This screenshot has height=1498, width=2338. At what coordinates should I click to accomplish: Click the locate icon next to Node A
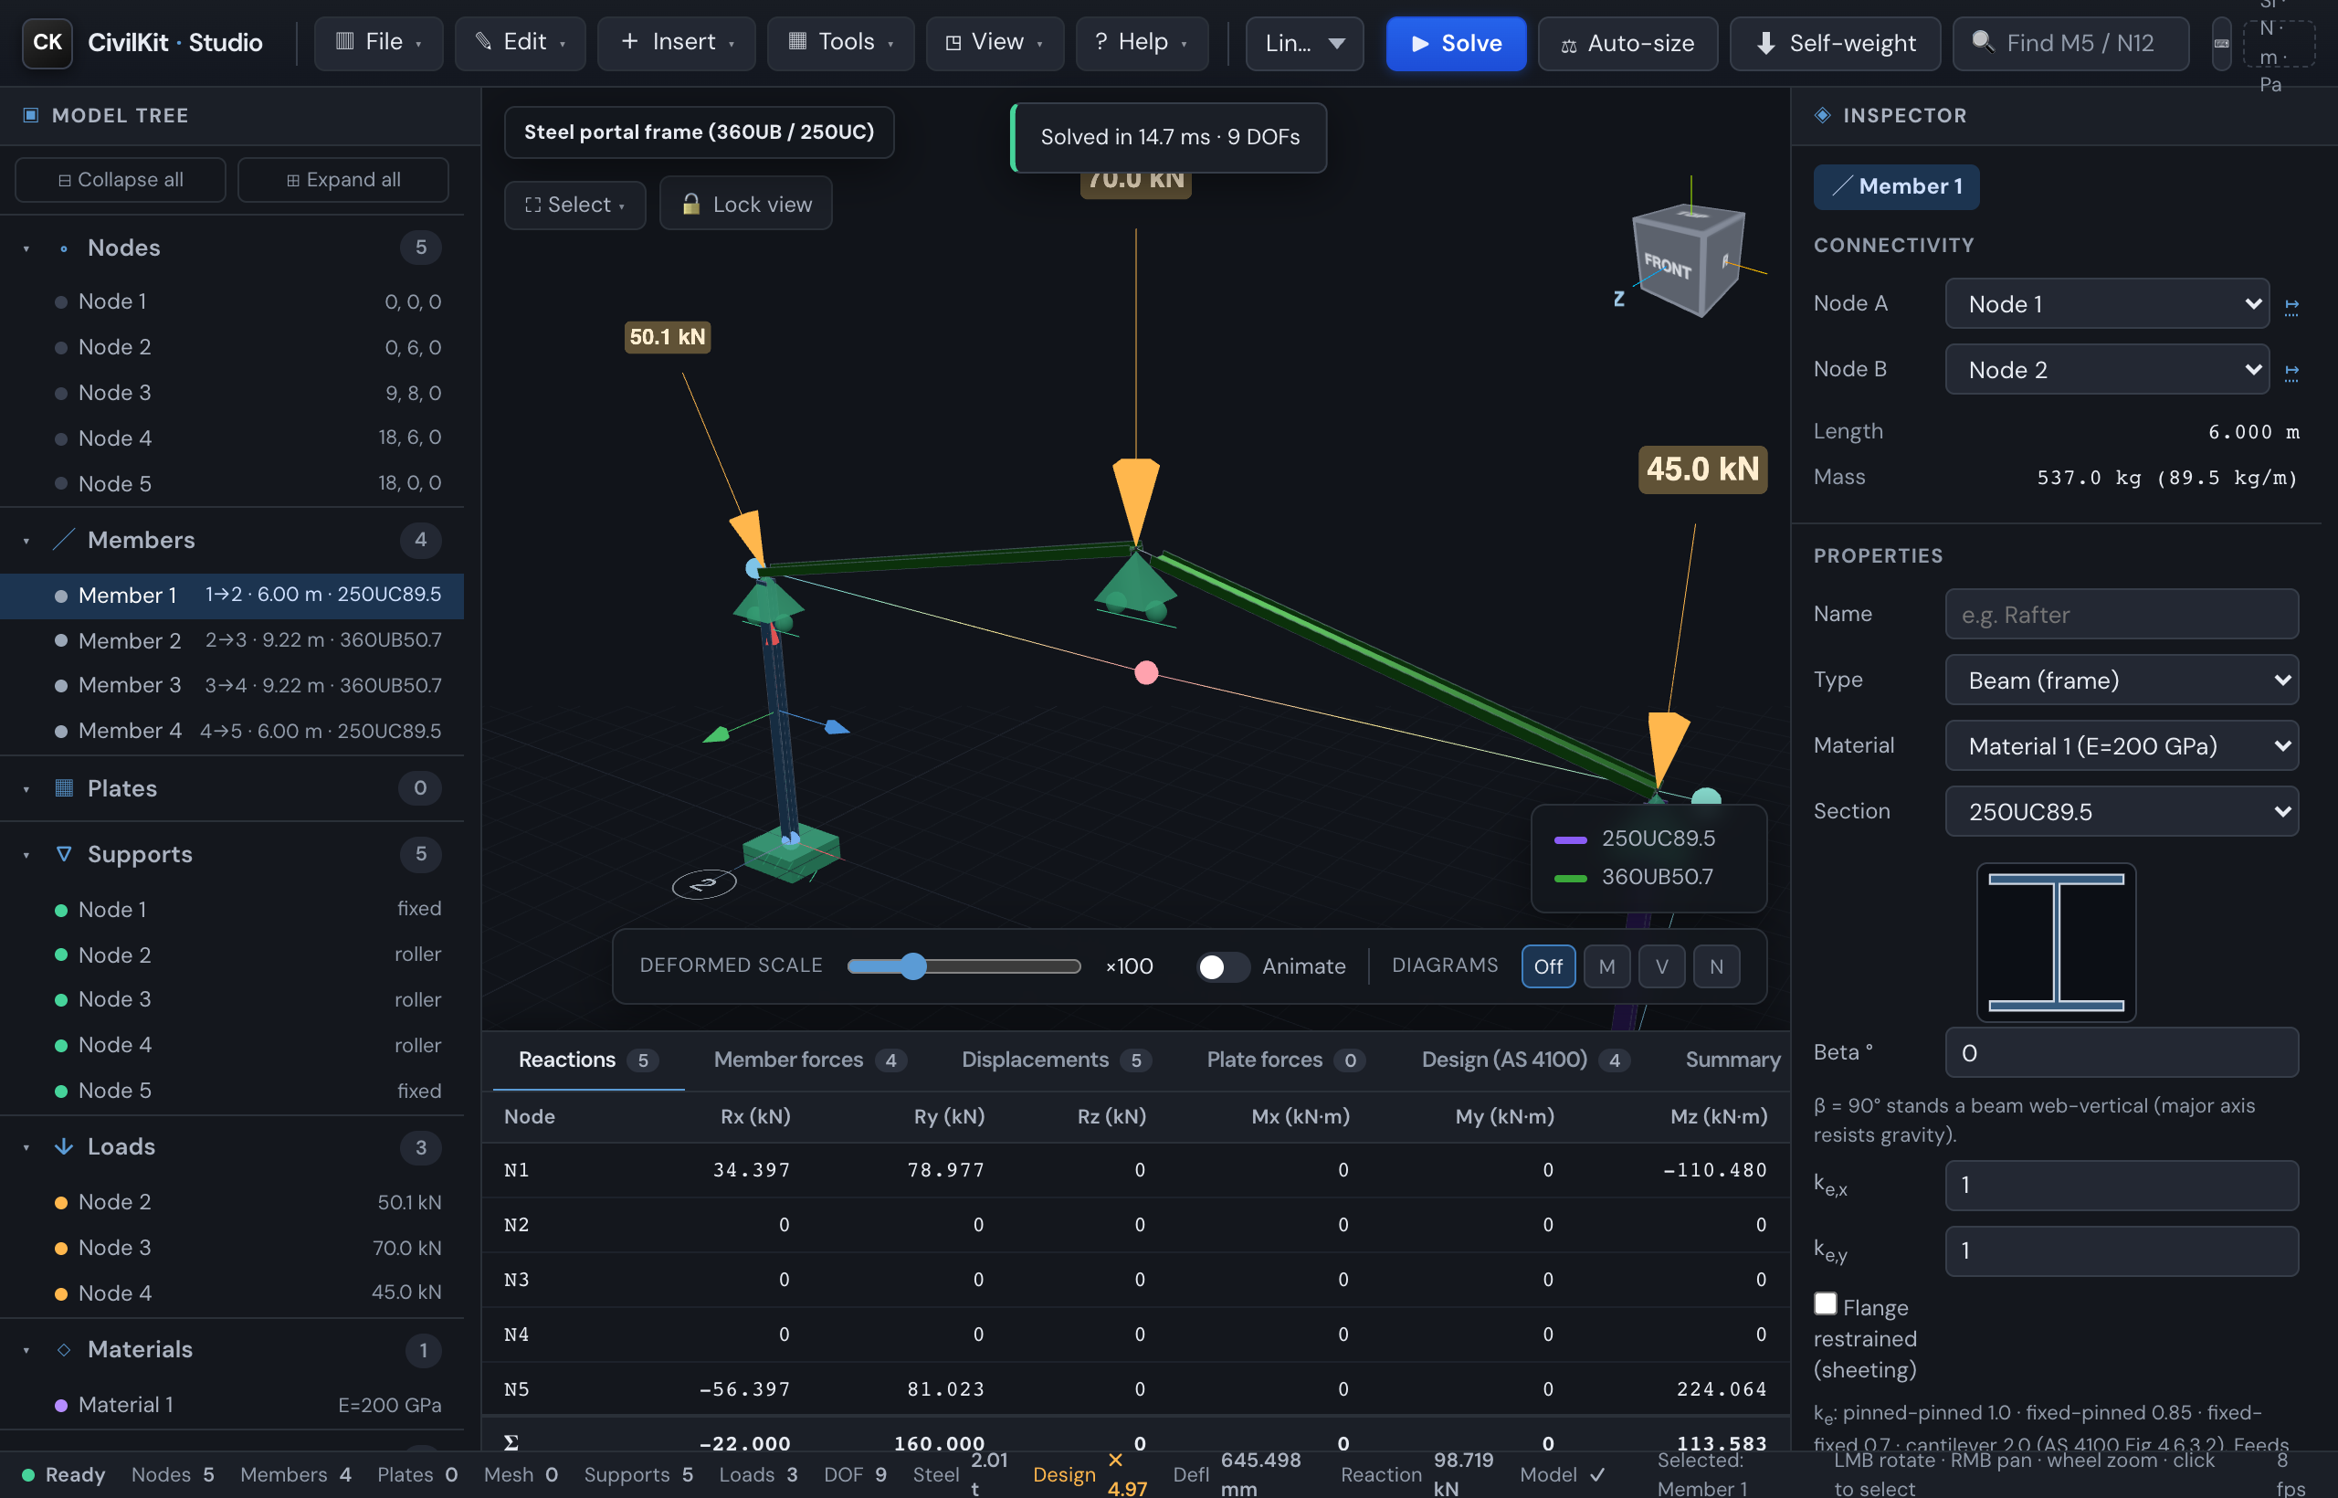(x=2291, y=305)
